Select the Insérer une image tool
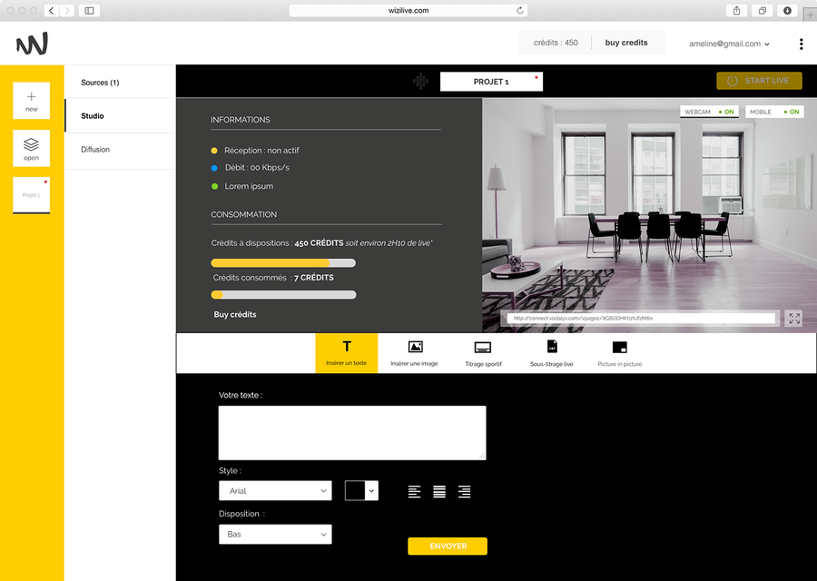 [415, 352]
